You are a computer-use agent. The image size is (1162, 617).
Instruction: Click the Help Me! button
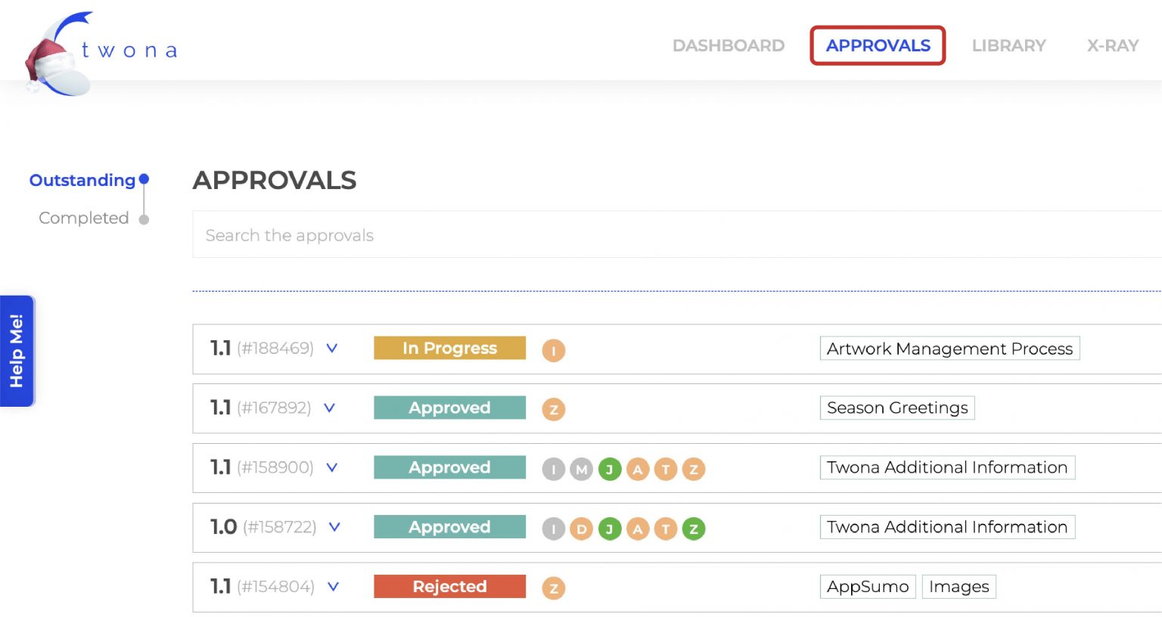pyautogui.click(x=16, y=349)
